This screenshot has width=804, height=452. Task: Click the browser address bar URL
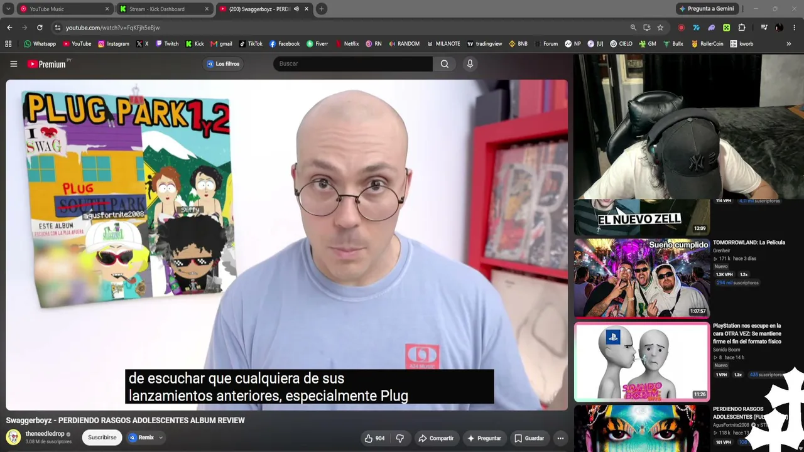112,28
